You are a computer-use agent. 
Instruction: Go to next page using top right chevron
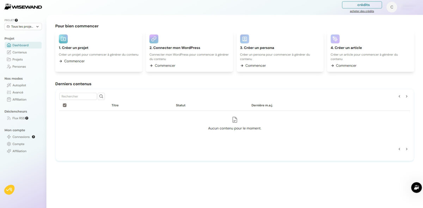(406, 96)
